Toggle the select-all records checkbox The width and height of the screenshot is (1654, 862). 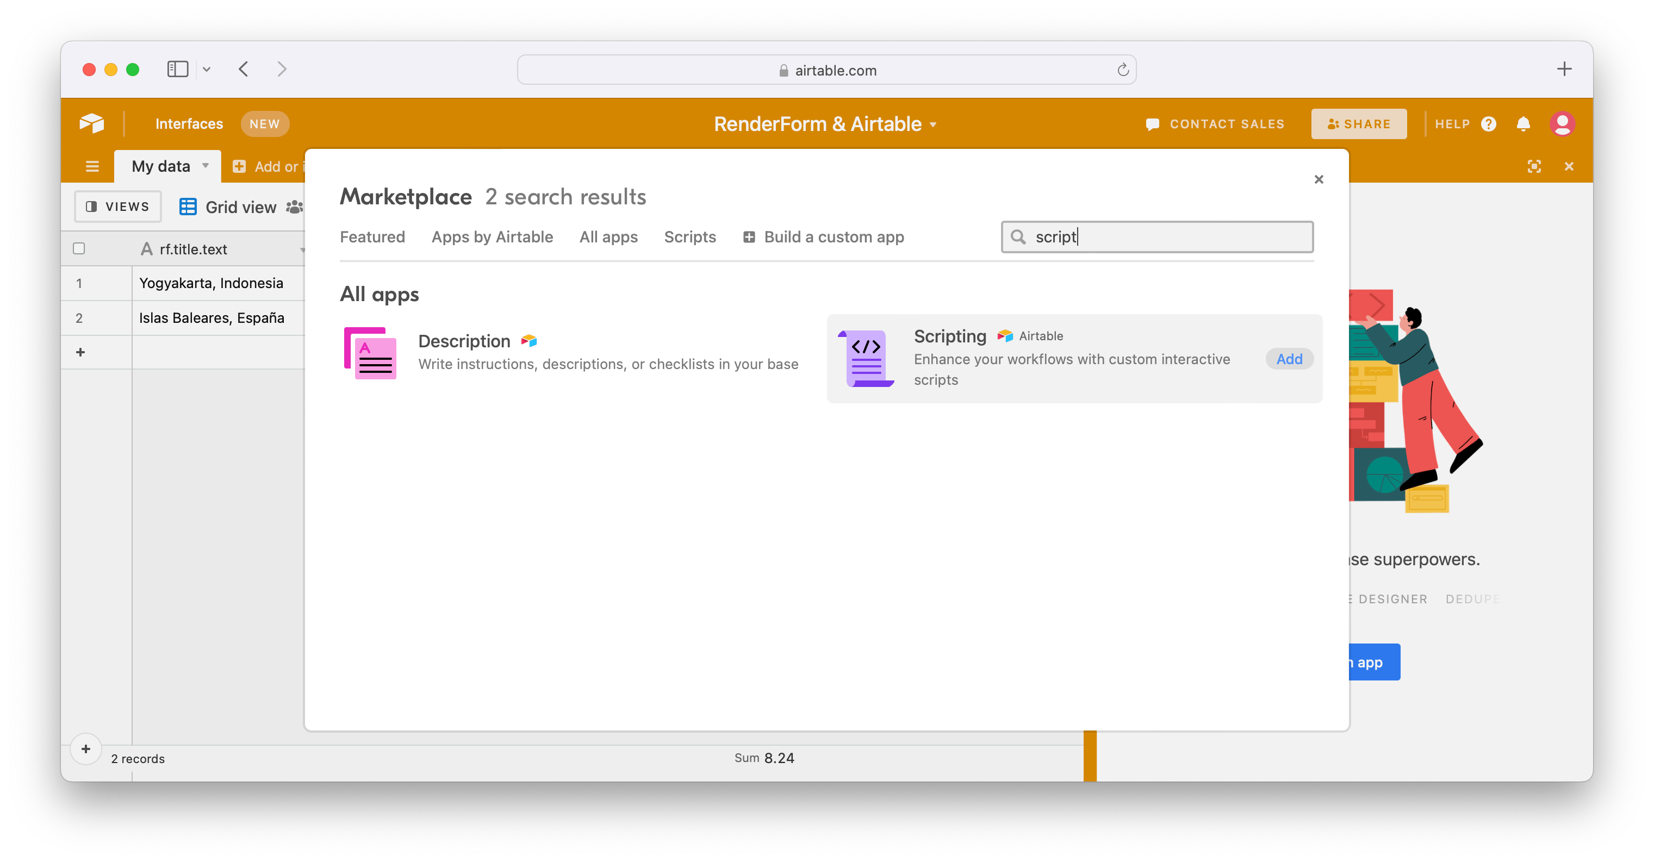79,248
